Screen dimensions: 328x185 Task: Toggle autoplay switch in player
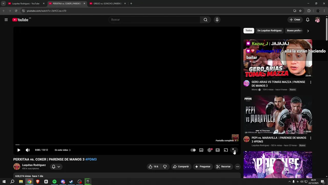click(x=193, y=150)
